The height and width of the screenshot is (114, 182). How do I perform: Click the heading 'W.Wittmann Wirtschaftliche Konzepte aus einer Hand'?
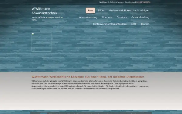88,77
